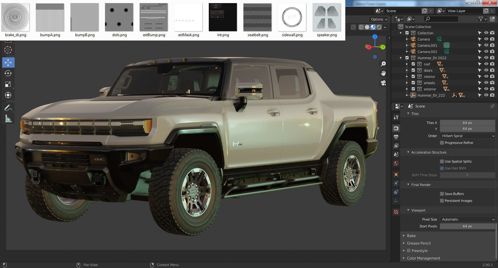Add a new collection in the outliner
The height and width of the screenshot is (268, 498).
(x=492, y=19)
